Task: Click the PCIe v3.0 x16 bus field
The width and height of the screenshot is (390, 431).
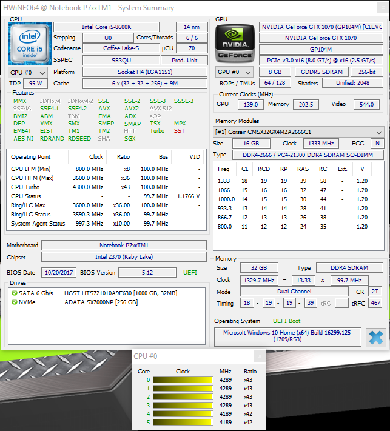Action: 321,61
